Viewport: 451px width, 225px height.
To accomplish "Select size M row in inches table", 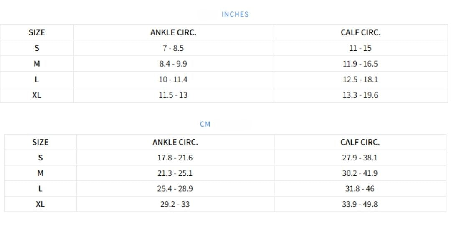I will 224,64.
